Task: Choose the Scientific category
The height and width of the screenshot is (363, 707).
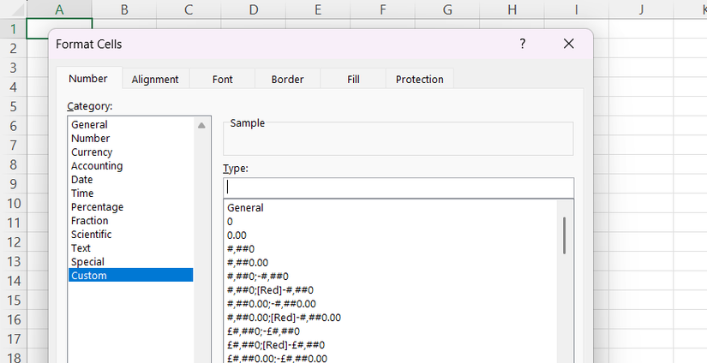Action: [x=131, y=235]
